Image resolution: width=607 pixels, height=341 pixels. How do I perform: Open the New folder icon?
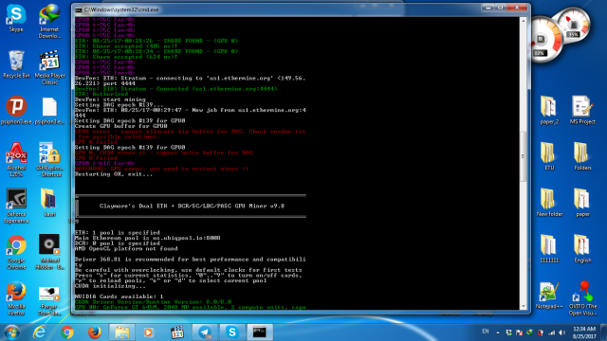[x=549, y=203]
